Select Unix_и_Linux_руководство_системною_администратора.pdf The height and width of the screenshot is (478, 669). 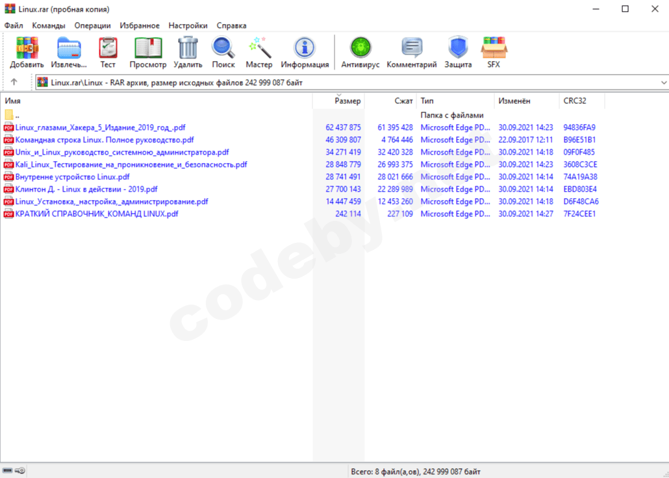122,152
